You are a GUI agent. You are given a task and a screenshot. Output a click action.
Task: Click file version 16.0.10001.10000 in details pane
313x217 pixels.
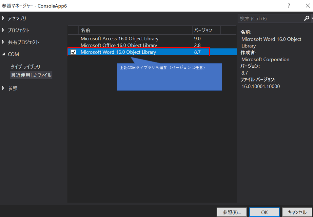click(x=261, y=86)
